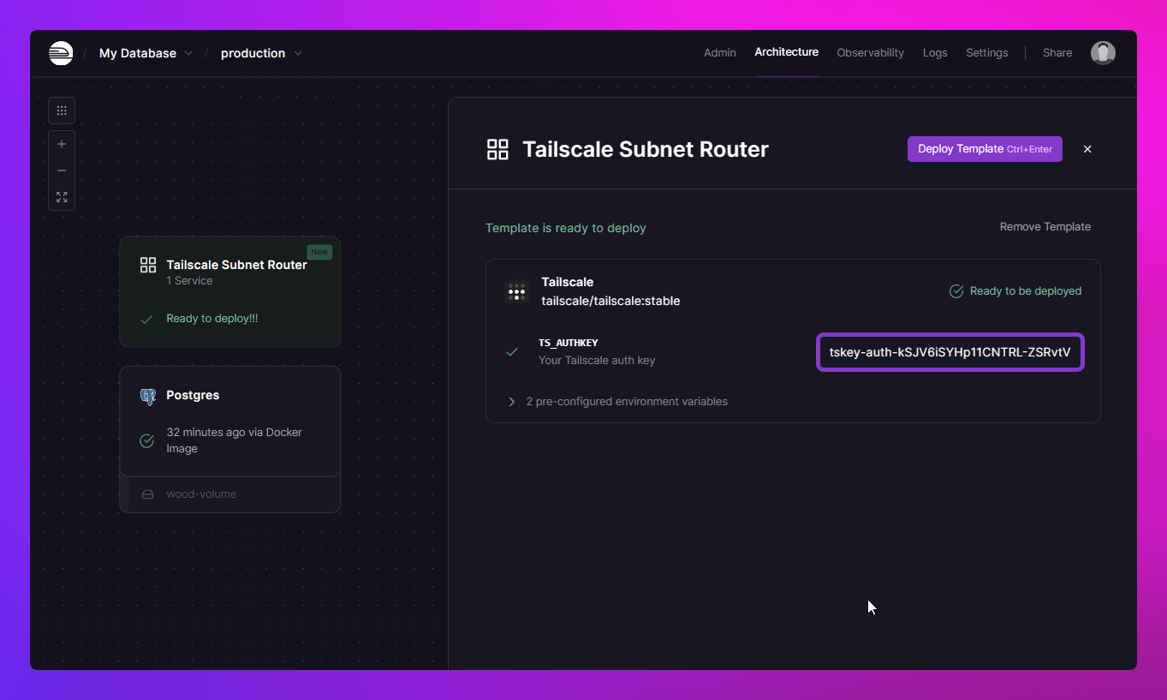1167x700 pixels.
Task: Click the Tailscale service logo icon
Action: click(516, 292)
